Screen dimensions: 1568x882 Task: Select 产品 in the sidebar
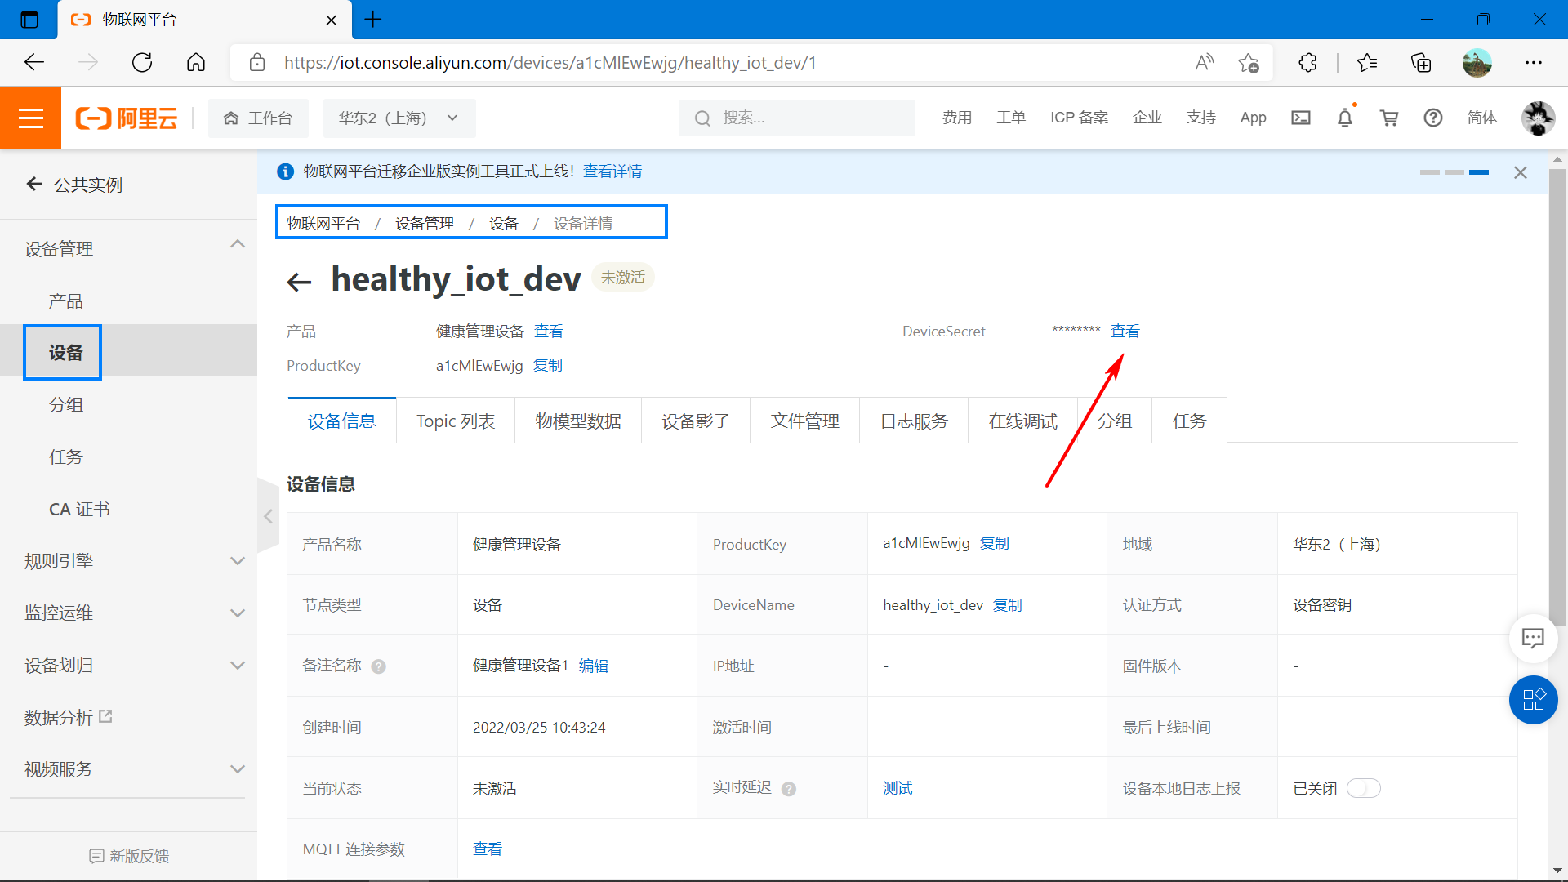point(65,301)
